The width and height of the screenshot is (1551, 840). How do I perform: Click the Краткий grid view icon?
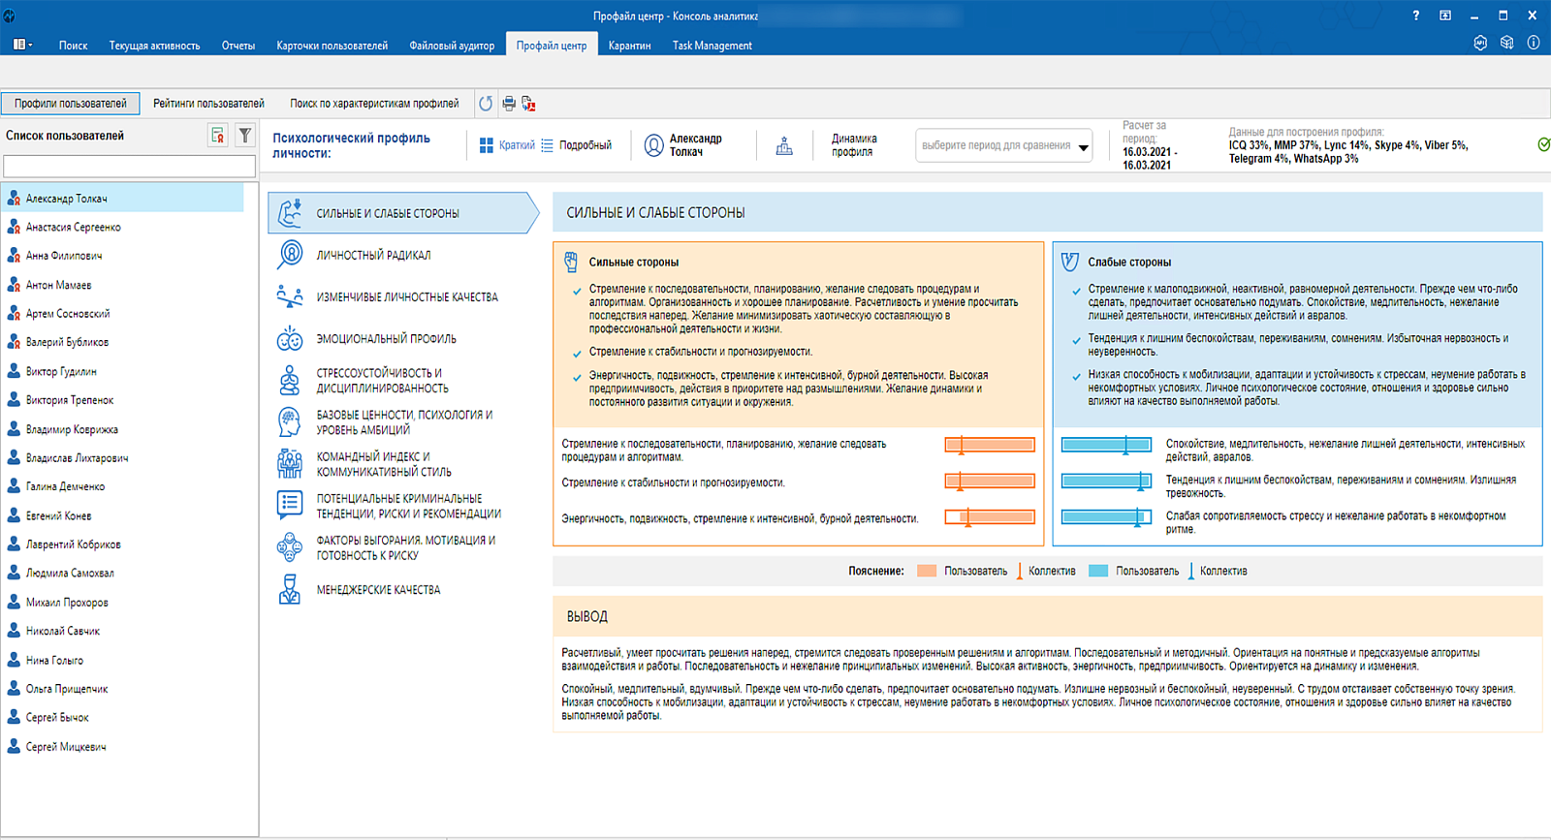487,145
